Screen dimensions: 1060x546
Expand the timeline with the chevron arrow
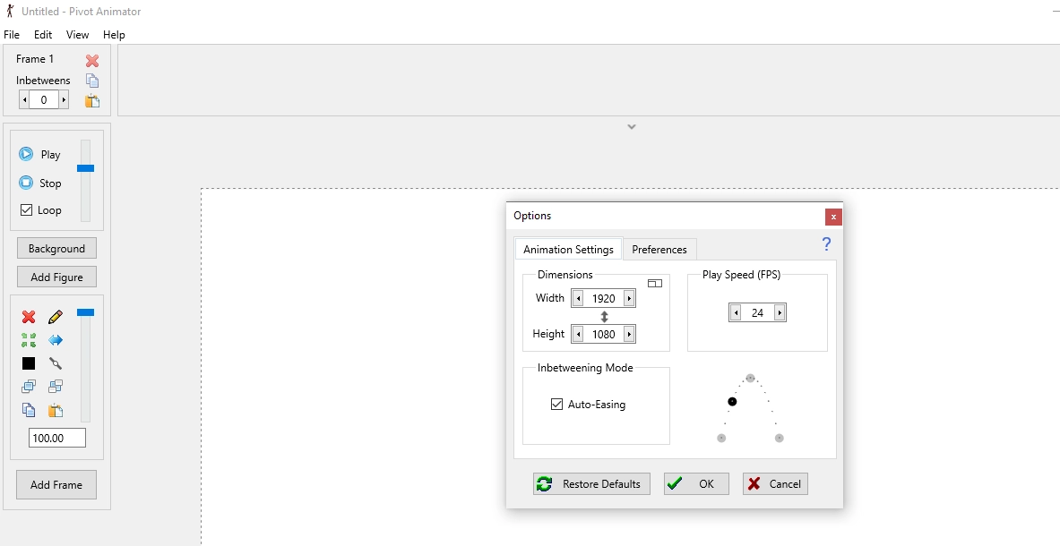[x=632, y=127]
